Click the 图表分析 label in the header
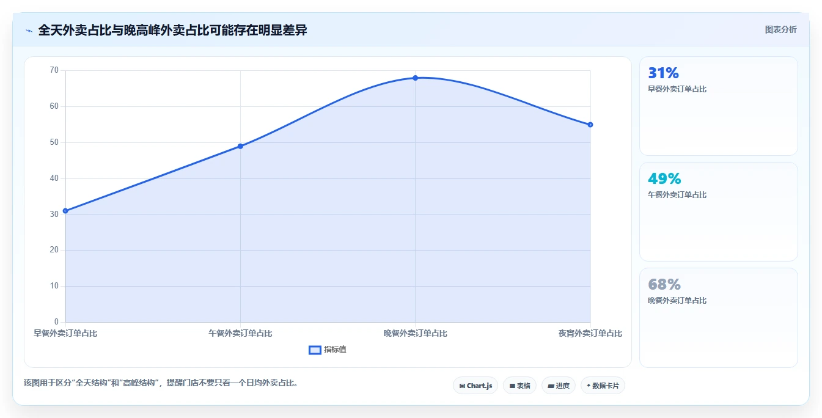The width and height of the screenshot is (822, 418). click(780, 29)
